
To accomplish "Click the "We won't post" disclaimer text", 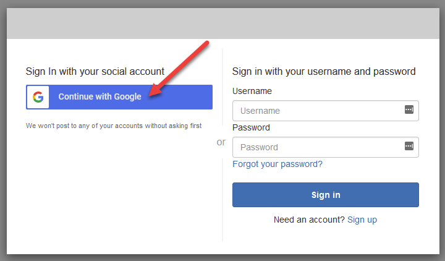I will click(x=114, y=126).
